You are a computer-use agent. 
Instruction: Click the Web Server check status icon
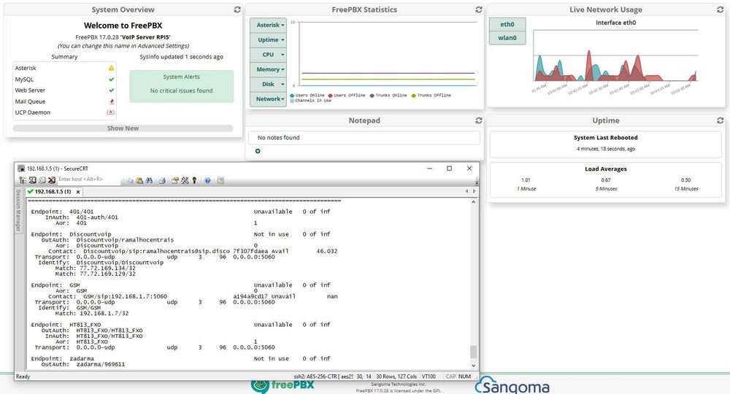click(x=111, y=90)
